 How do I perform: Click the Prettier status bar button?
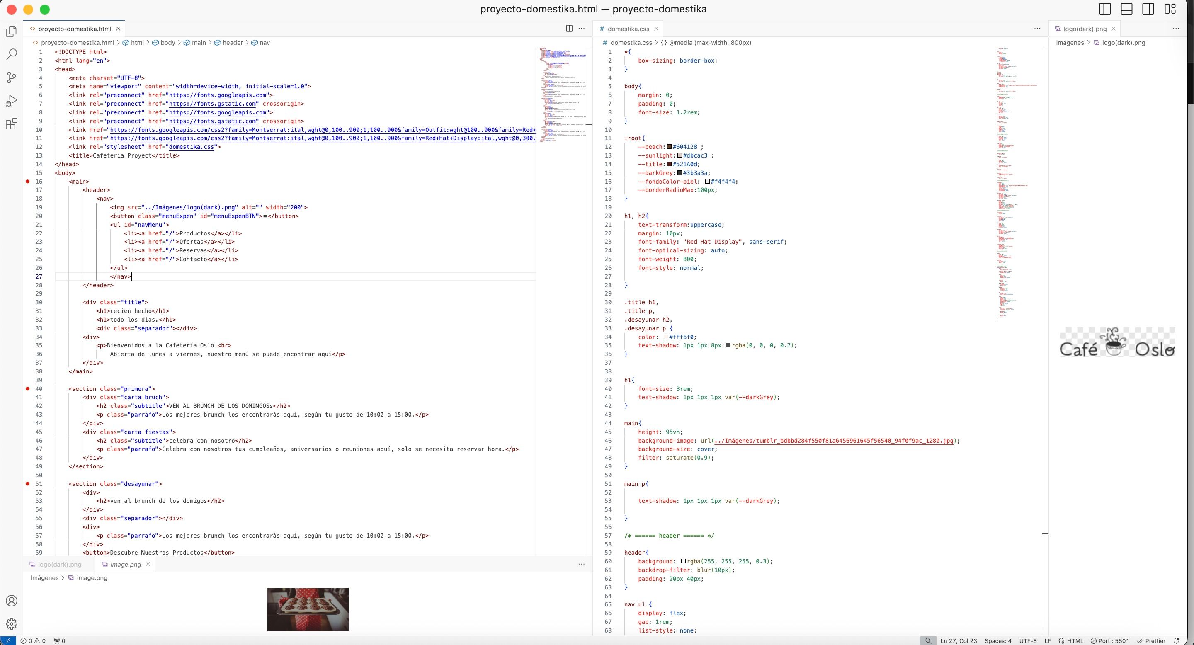pyautogui.click(x=1151, y=641)
